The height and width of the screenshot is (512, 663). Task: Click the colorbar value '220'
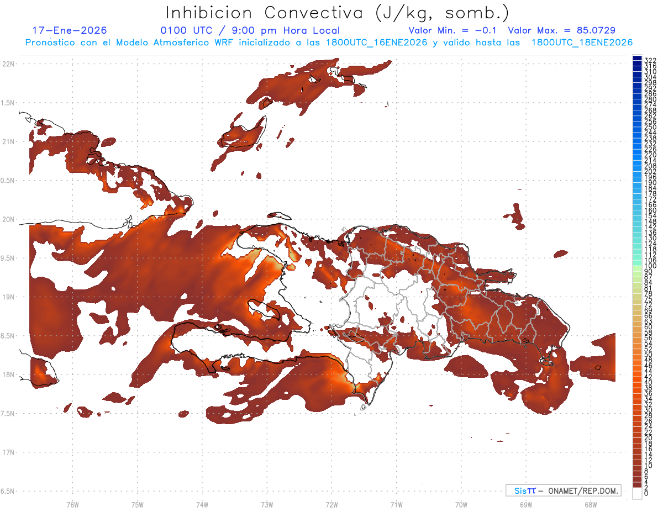click(650, 155)
